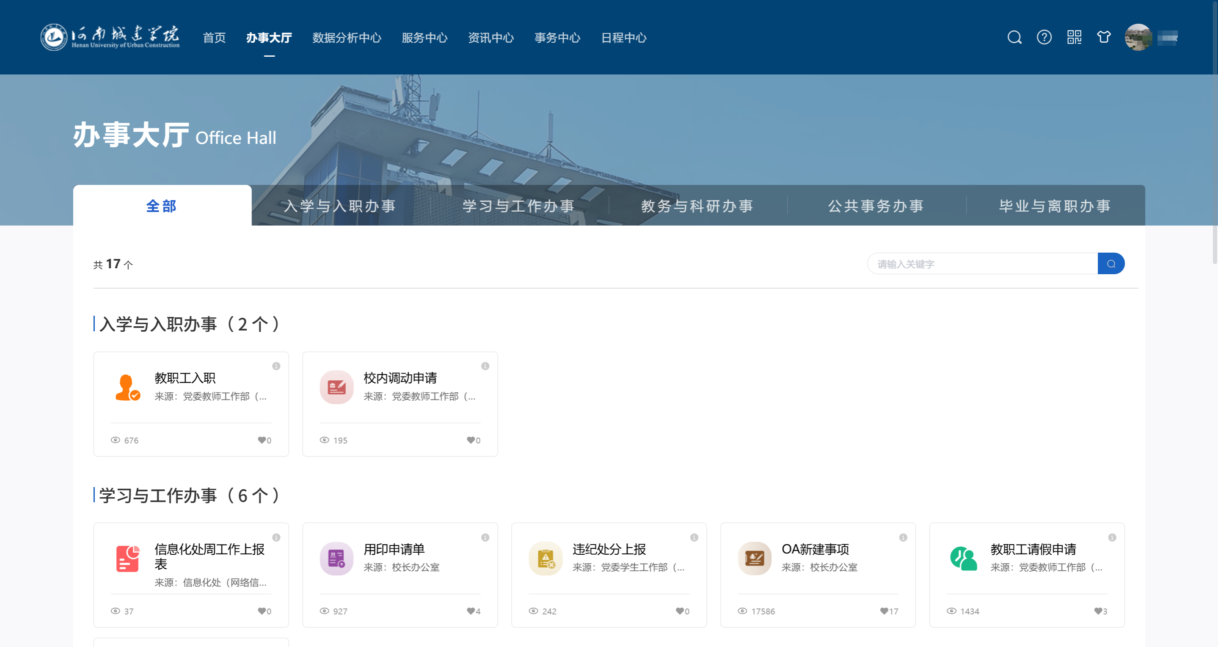Open the 教职工请假申请 green people icon

964,559
